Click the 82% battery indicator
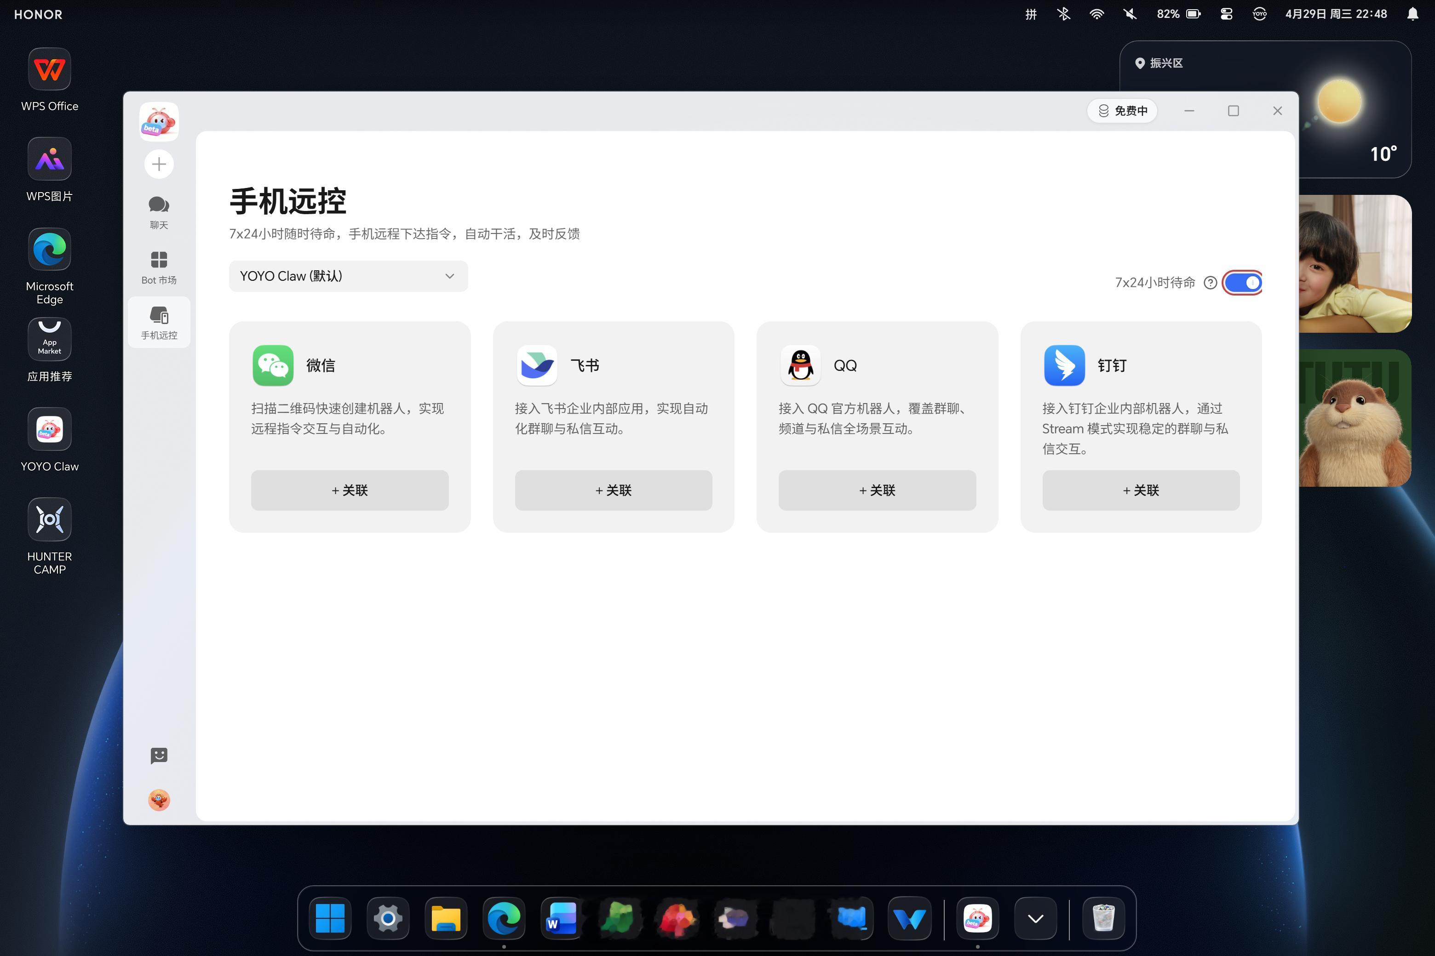Screen dimensions: 1435x956 point(1179,14)
